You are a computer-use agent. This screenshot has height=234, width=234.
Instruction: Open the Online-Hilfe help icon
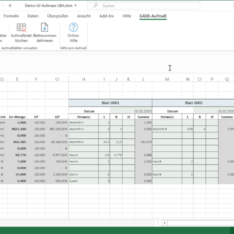(x=73, y=27)
